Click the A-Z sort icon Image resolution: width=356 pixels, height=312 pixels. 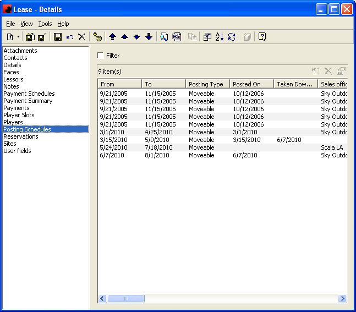(x=220, y=37)
